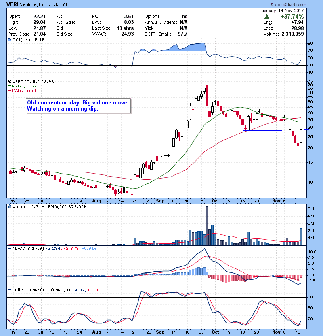Click the Old momentum play annotation box
The image size is (323, 336).
point(78,106)
